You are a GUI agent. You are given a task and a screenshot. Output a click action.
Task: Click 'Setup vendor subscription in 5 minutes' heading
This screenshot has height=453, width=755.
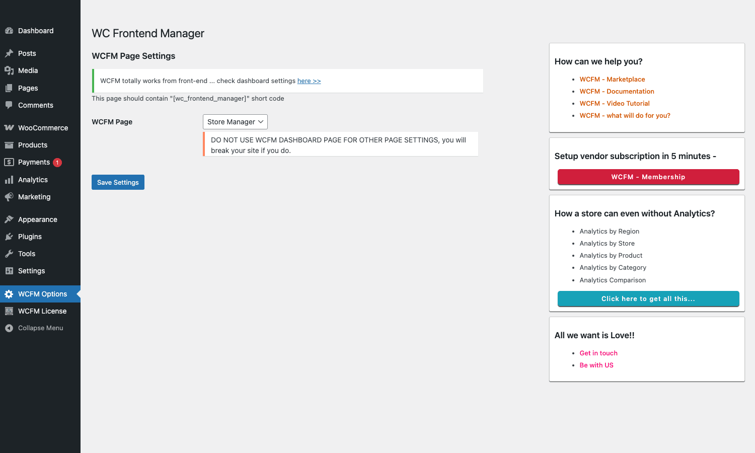[635, 156]
